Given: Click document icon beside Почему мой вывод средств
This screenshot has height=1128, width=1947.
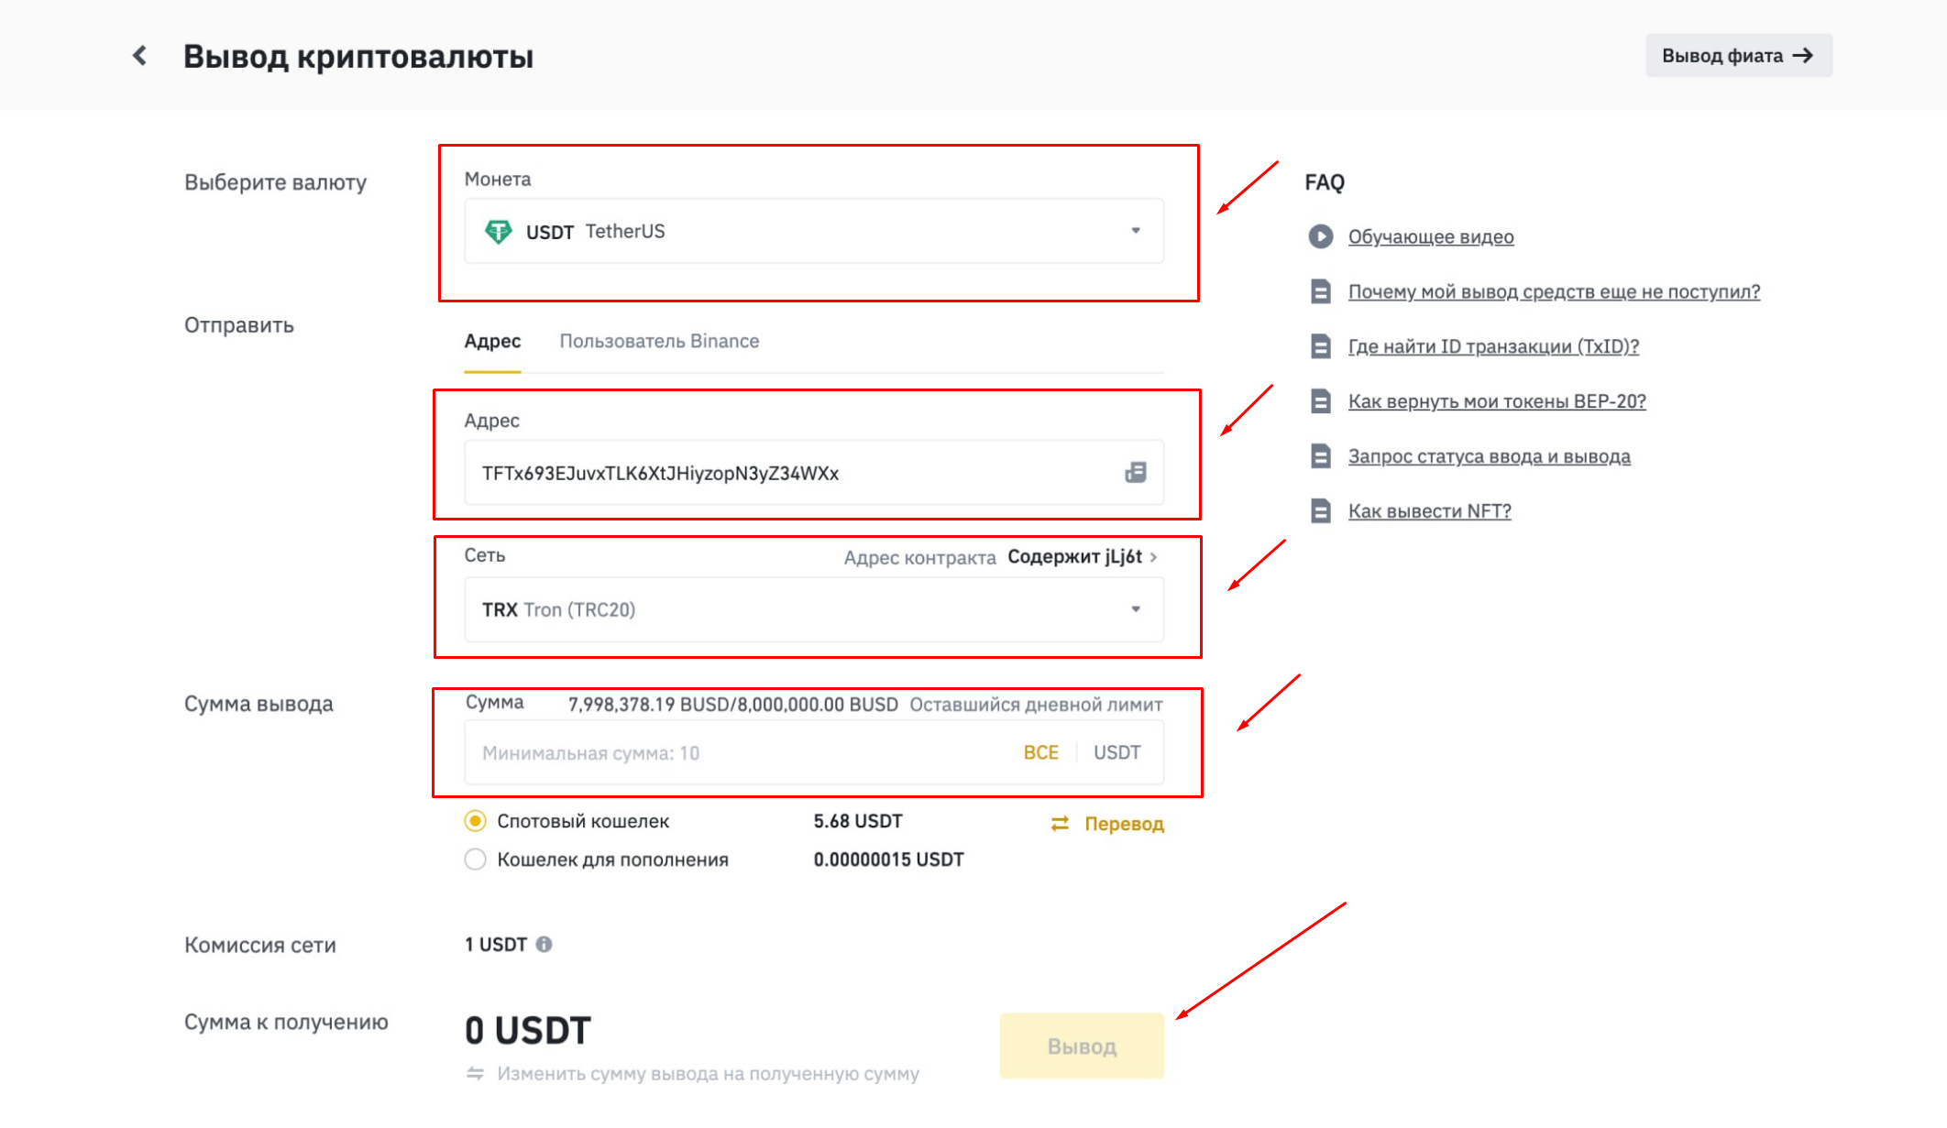Looking at the screenshot, I should 1320,291.
